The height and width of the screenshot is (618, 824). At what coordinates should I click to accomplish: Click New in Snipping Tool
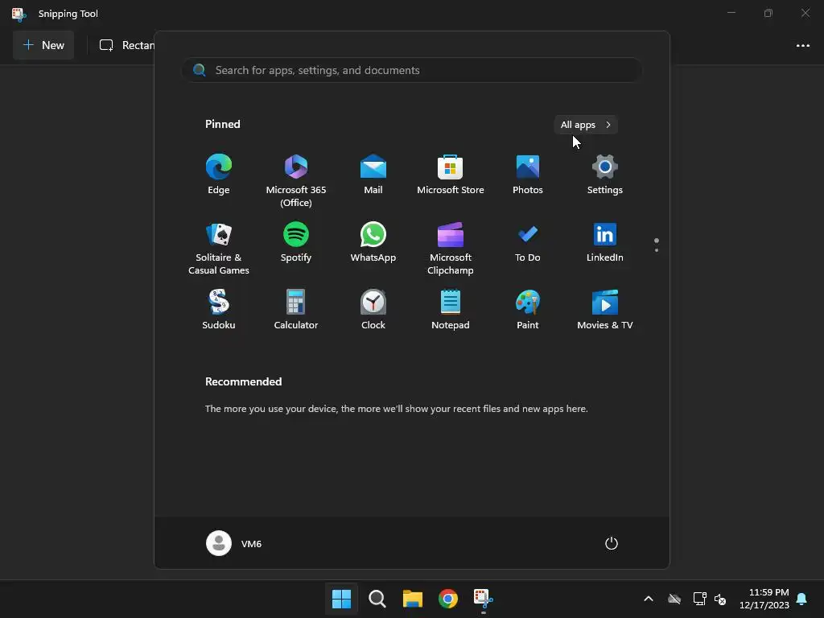click(43, 45)
